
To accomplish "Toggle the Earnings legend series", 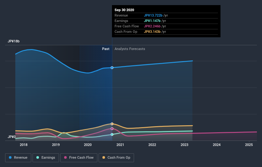I will pyautogui.click(x=46, y=158).
